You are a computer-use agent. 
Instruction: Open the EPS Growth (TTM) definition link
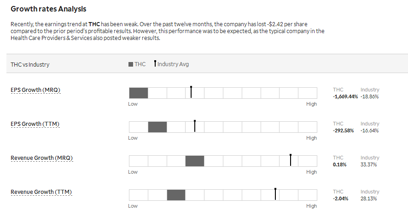click(x=35, y=124)
